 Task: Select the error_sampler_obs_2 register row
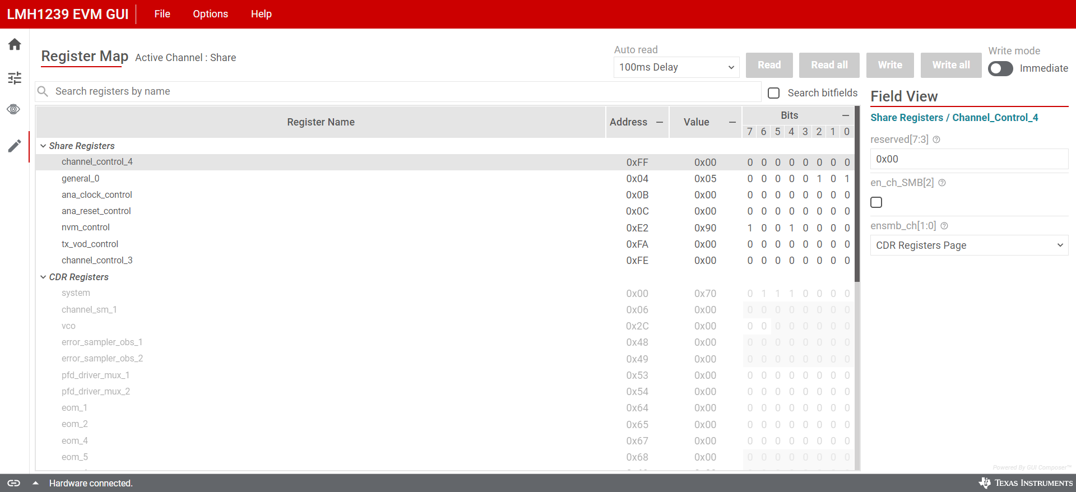[x=445, y=359]
